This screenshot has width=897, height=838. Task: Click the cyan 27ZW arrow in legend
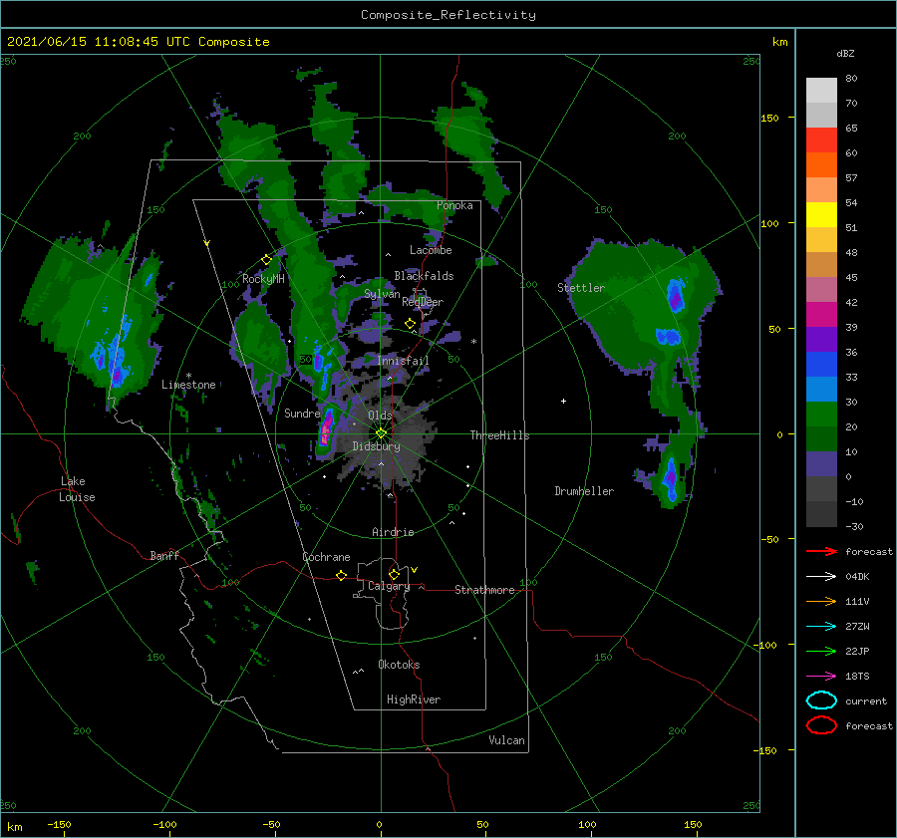[x=821, y=627]
